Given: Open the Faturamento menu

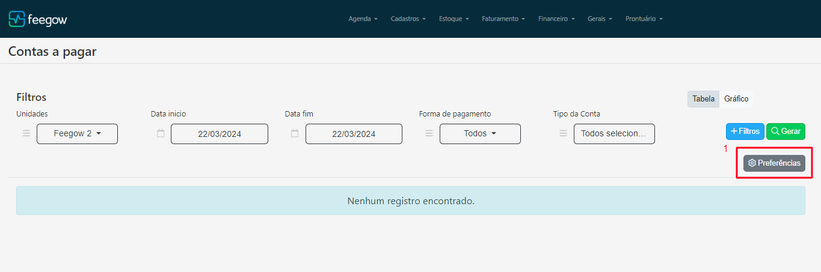Looking at the screenshot, I should click(x=503, y=19).
